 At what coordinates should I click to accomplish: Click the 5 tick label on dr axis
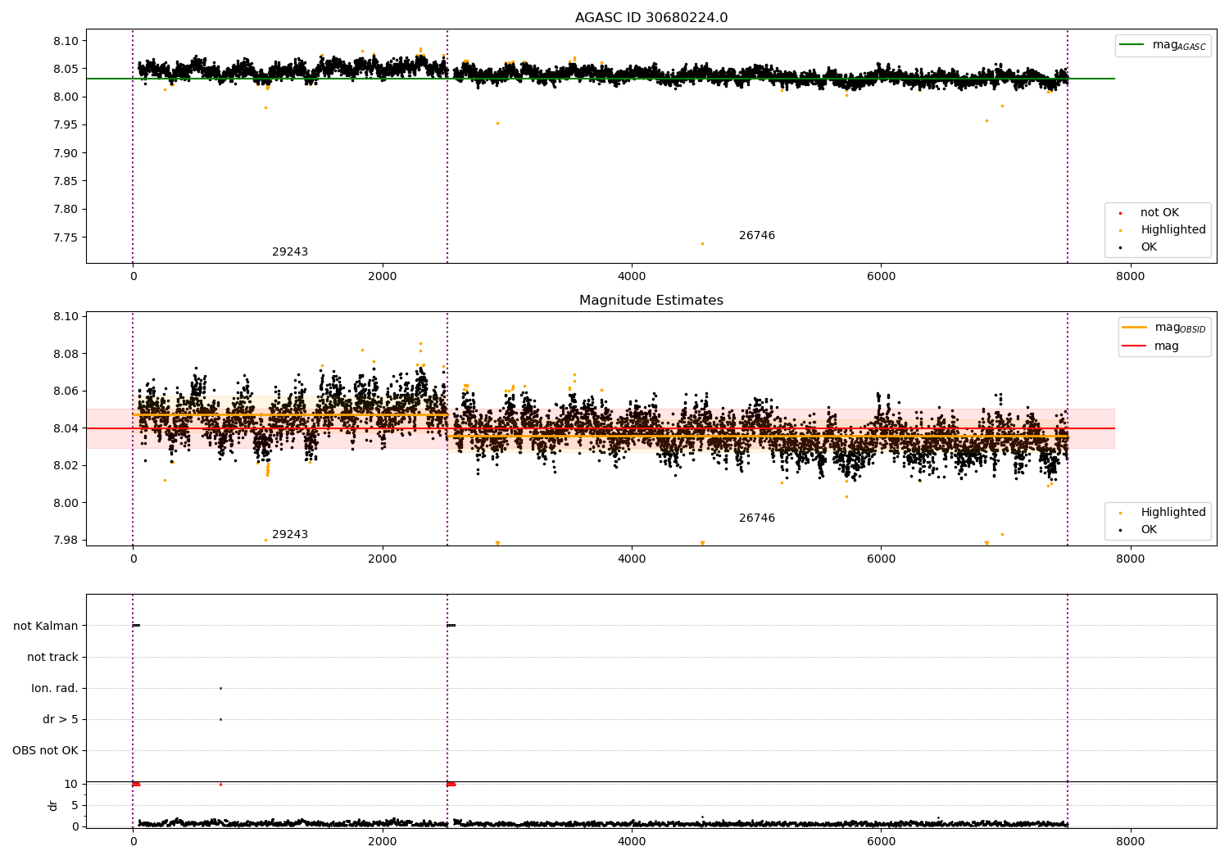[x=75, y=805]
